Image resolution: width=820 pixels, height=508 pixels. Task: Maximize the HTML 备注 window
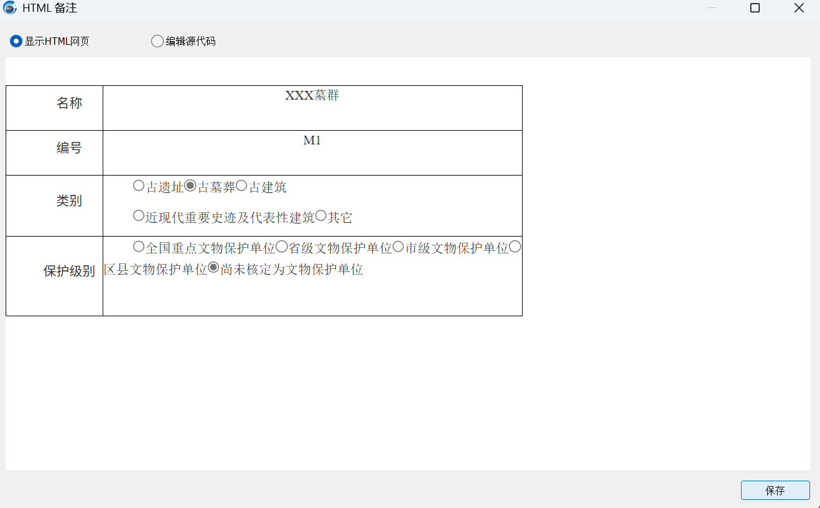[755, 8]
